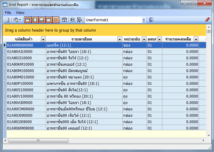Open the View menu
Screen dimensions: 214x152
[x=20, y=12]
